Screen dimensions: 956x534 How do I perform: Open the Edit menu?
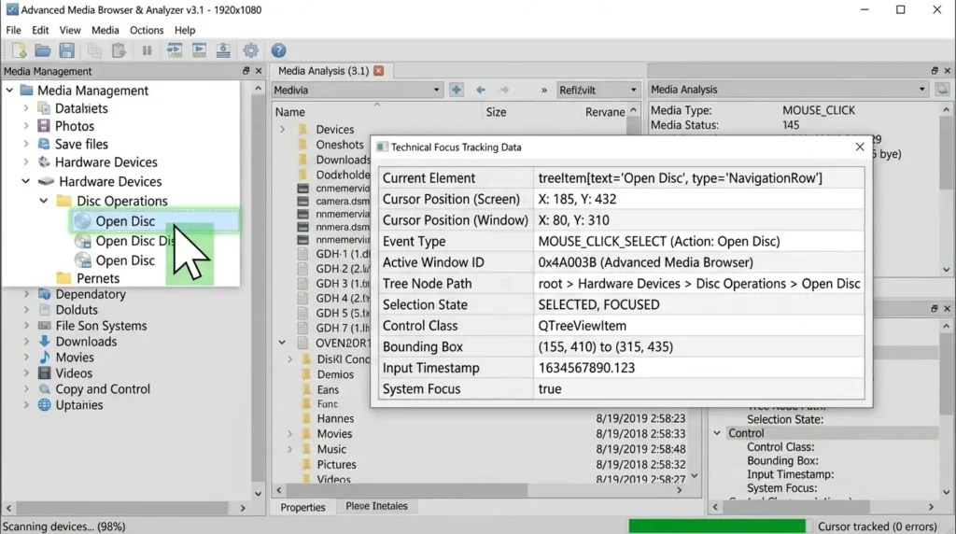click(x=40, y=30)
